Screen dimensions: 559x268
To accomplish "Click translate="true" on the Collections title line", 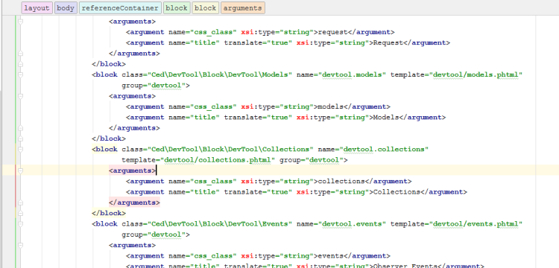I will [x=258, y=192].
